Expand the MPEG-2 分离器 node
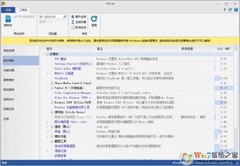Image resolution: width=240 pixels, height=166 pixels. (x=48, y=74)
